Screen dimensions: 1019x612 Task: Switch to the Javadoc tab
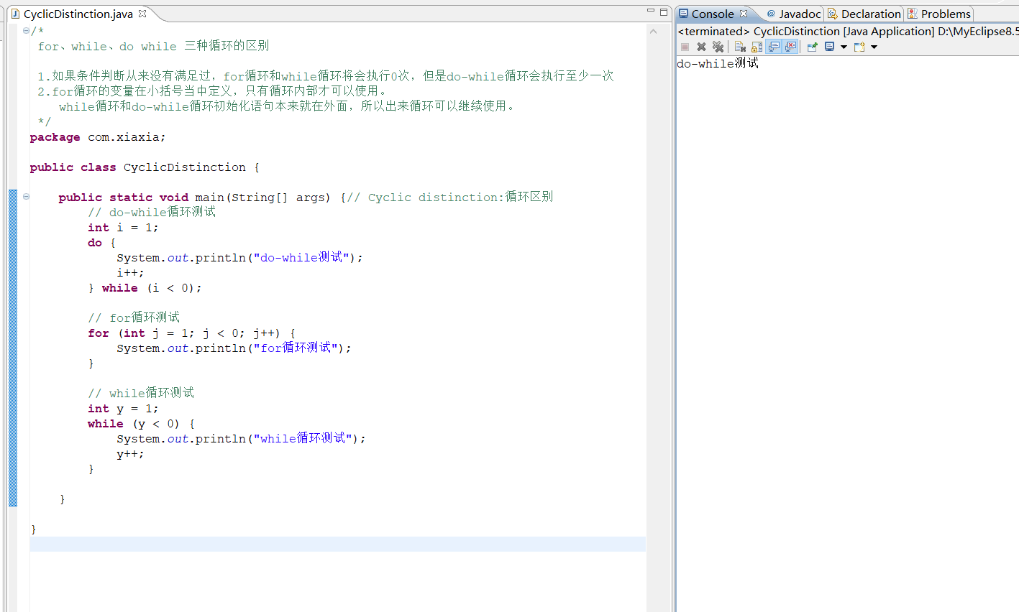click(794, 14)
